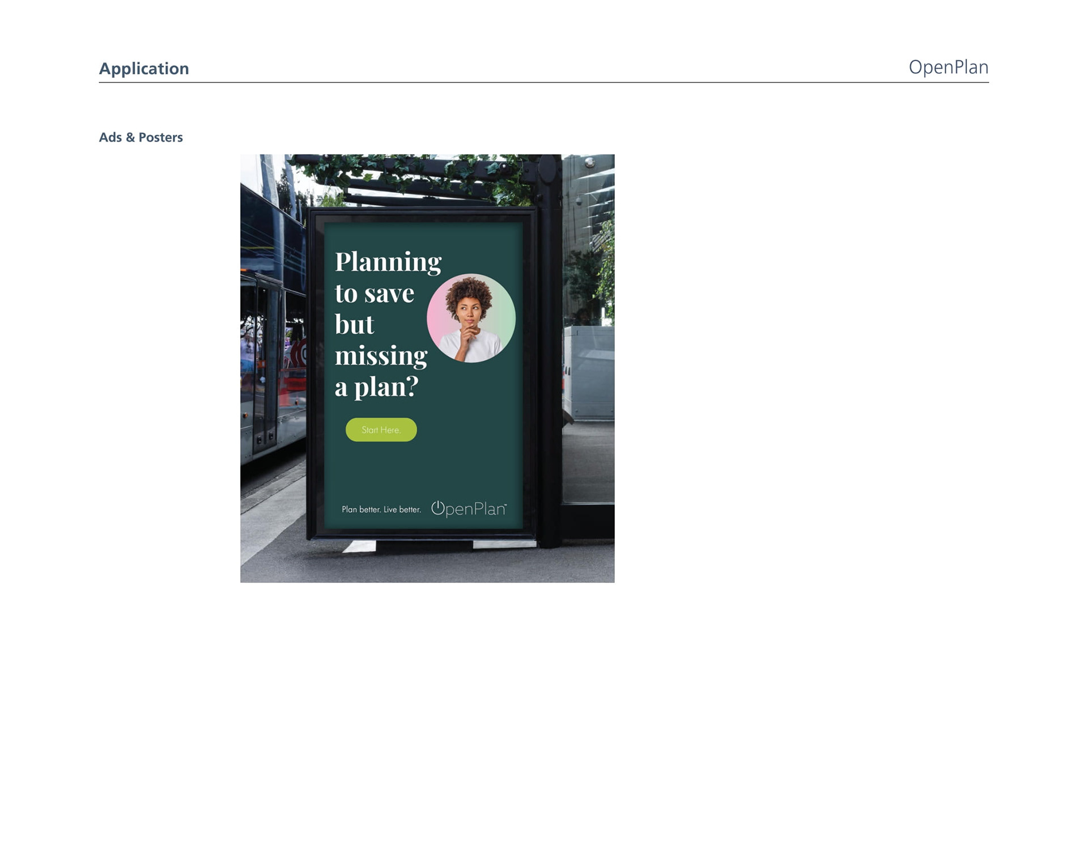Click the OpenPlan wordmark in the header
Image resolution: width=1088 pixels, height=841 pixels.
point(949,67)
